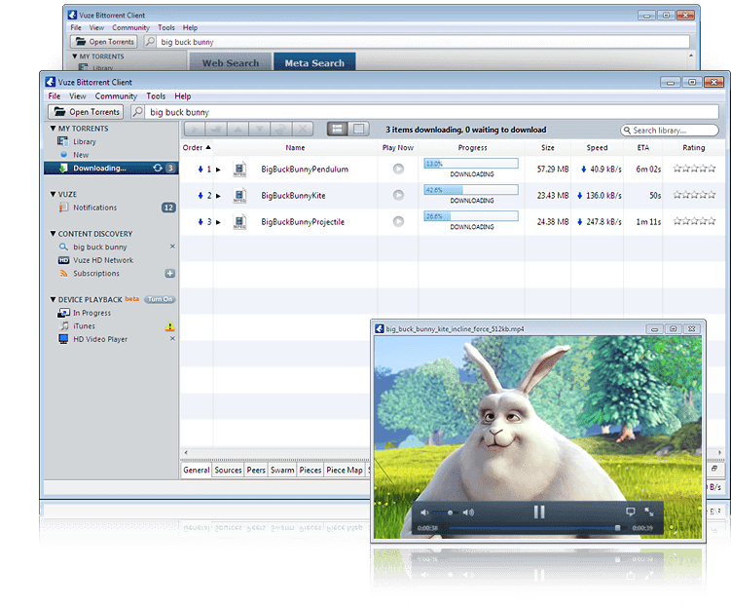Open the big buck bunny search item

click(x=99, y=246)
